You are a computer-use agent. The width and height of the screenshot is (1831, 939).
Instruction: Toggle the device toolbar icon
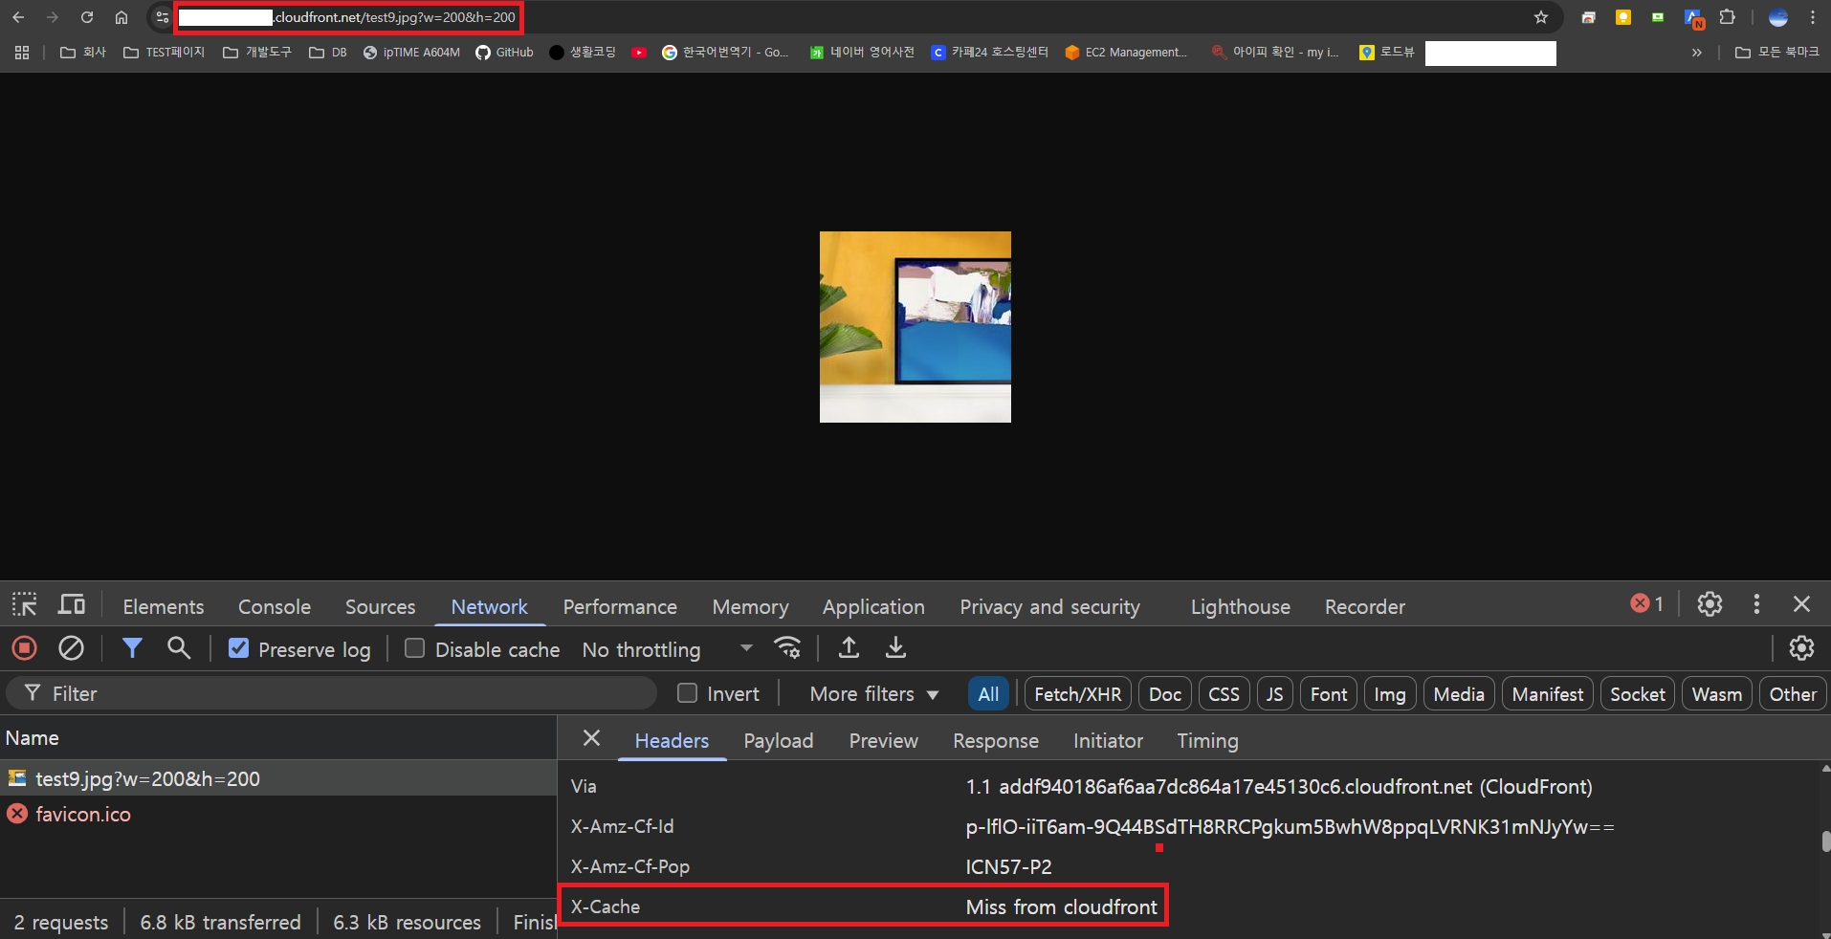coord(72,604)
